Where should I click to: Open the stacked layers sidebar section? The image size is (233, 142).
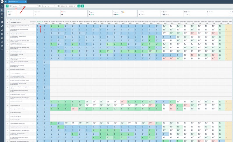(x=2, y=14)
